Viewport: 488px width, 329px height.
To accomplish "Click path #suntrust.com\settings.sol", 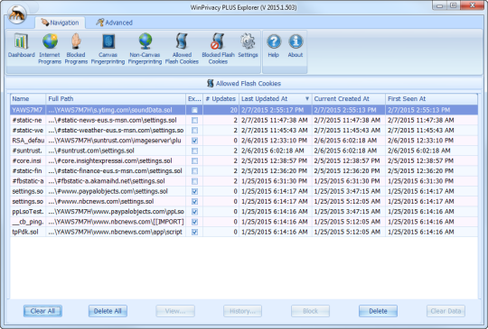I will click(x=91, y=151).
